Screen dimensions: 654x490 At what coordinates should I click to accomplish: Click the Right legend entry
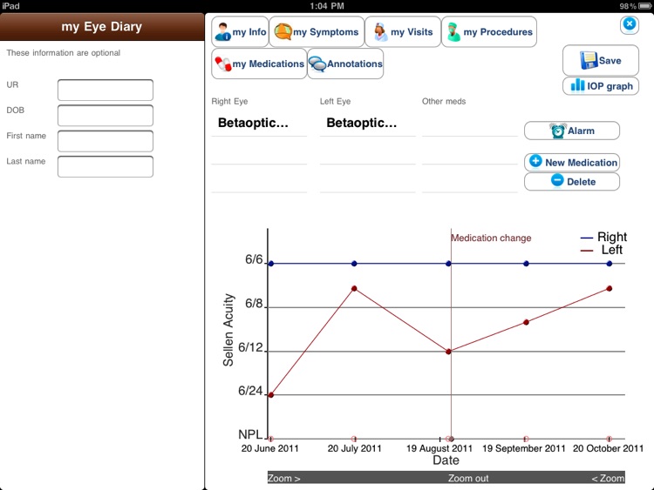point(603,237)
